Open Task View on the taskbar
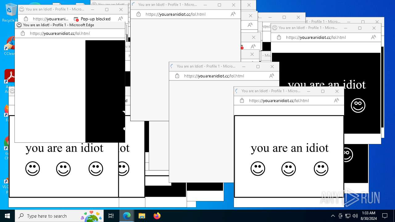This screenshot has height=222, width=395. (111, 216)
